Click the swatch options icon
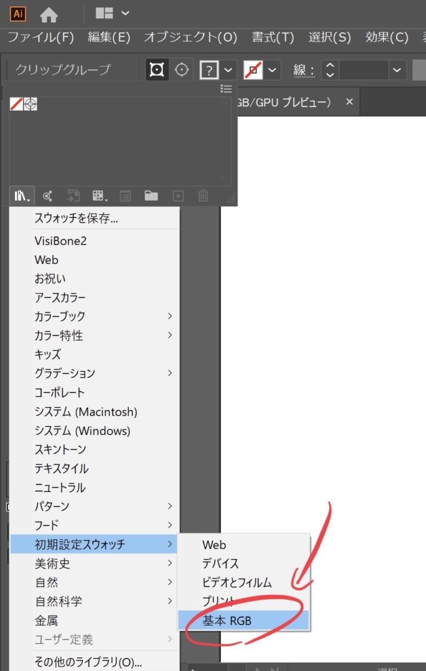 pyautogui.click(x=125, y=197)
